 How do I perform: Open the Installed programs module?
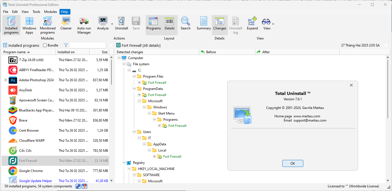tap(11, 25)
